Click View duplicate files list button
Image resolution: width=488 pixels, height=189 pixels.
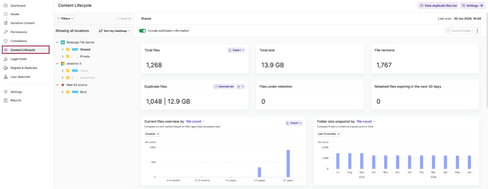pyautogui.click(x=438, y=5)
